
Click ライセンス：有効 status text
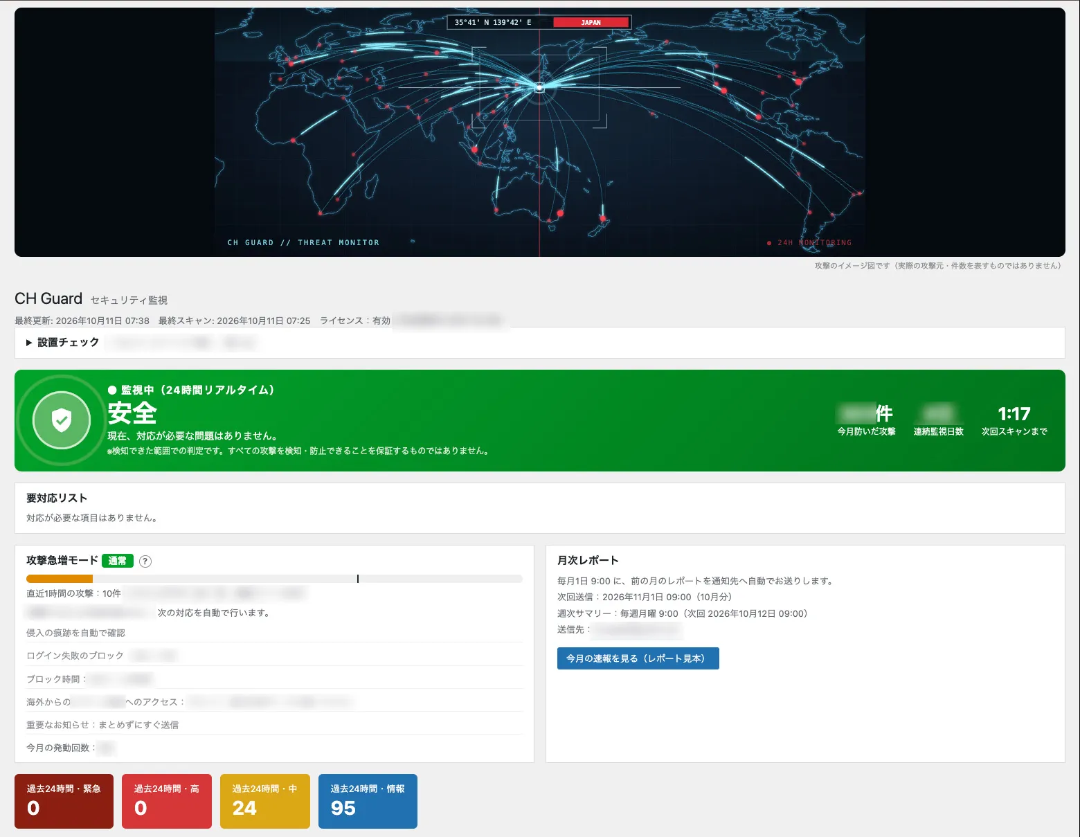[x=354, y=321]
